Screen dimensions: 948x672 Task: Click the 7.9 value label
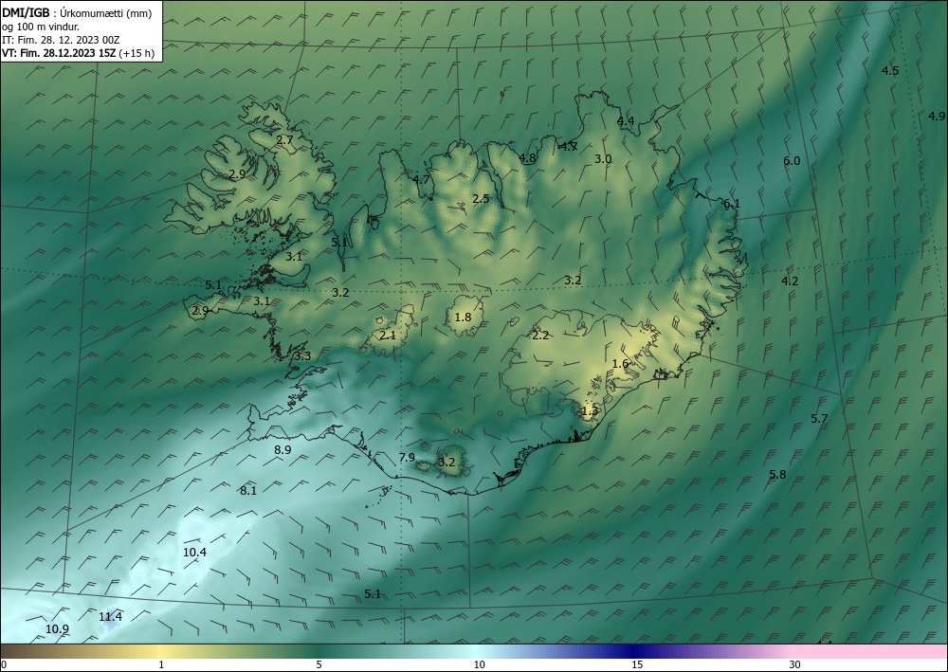pyautogui.click(x=407, y=458)
